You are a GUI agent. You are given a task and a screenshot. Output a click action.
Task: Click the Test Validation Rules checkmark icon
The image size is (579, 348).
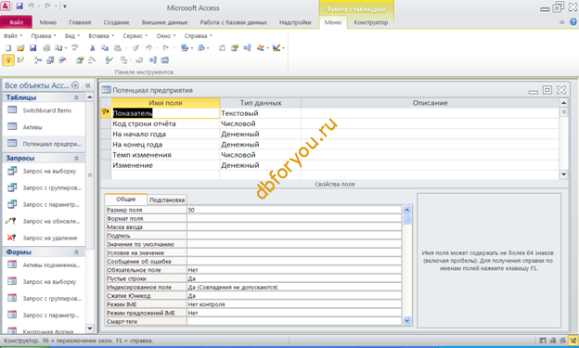(109, 60)
